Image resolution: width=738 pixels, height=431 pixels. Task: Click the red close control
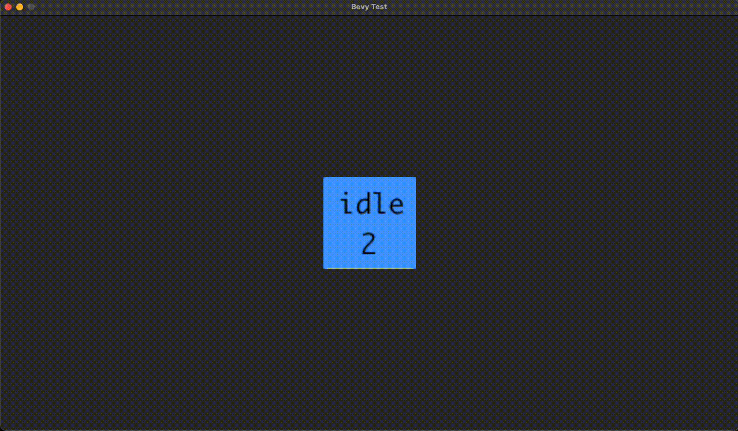coord(8,7)
